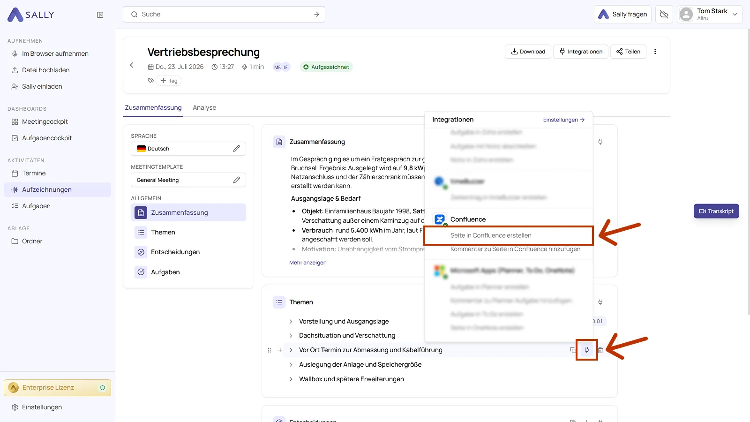Open the Tom Stark account dropdown
This screenshot has width=750, height=422.
[x=710, y=15]
